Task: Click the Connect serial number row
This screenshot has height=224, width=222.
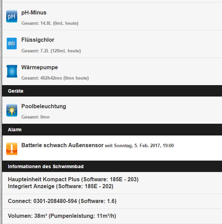Action: pyautogui.click(x=112, y=201)
